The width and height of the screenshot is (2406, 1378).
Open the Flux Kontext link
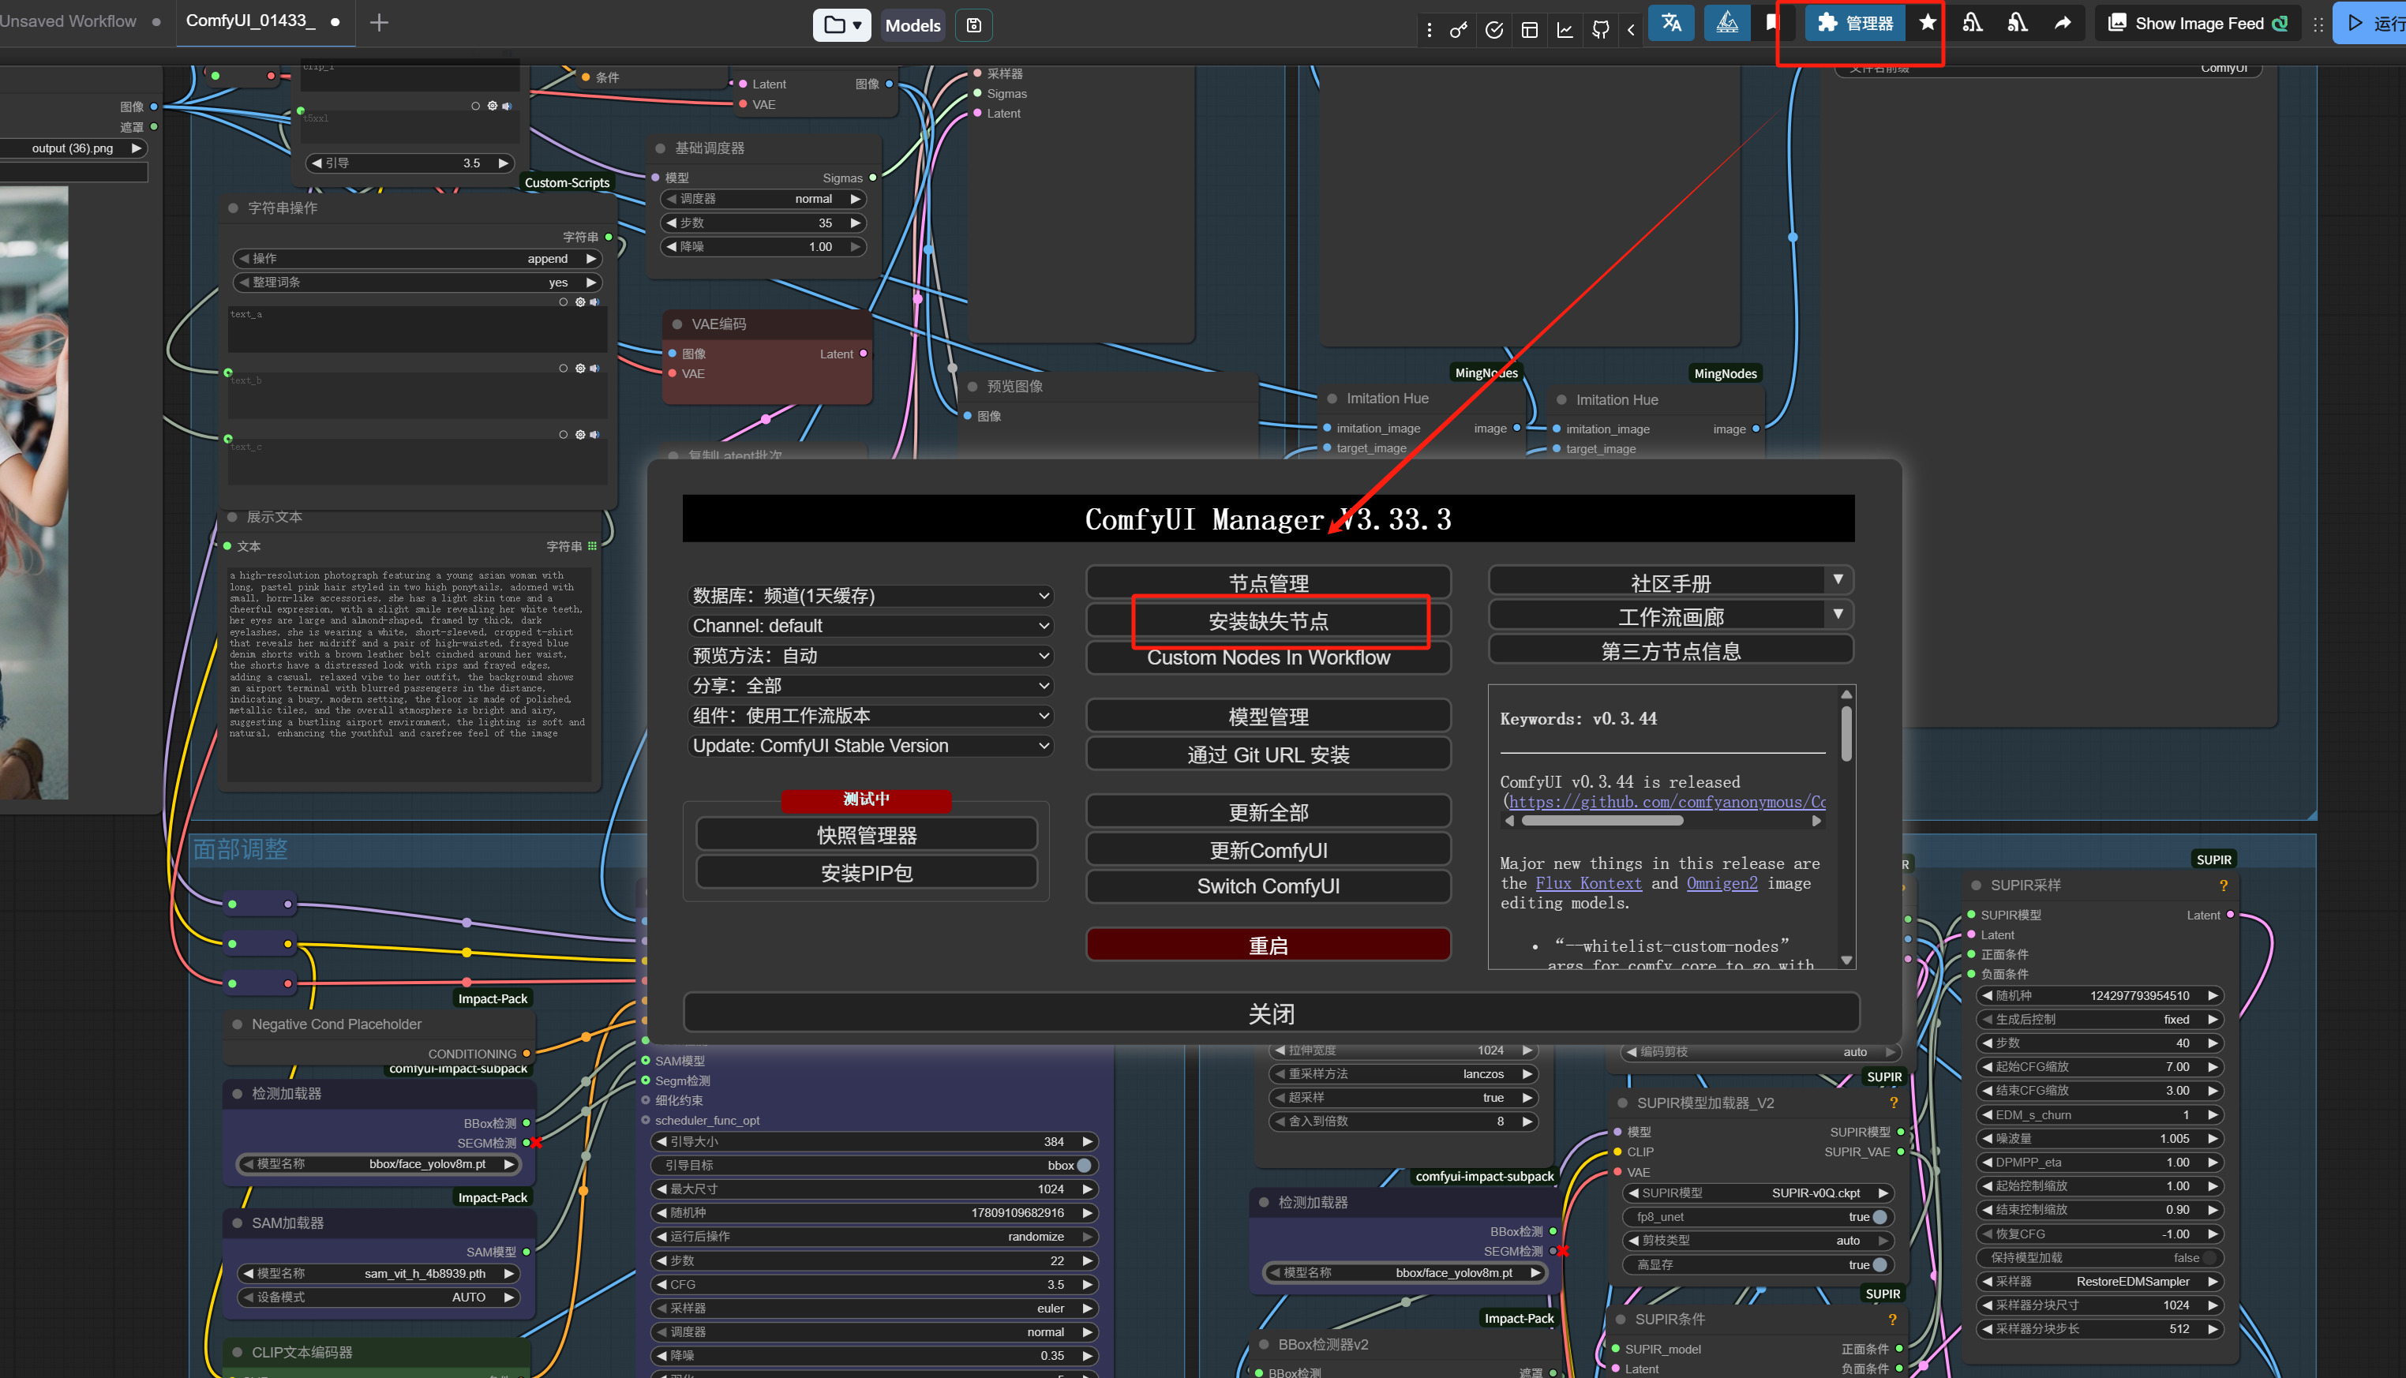point(1587,883)
